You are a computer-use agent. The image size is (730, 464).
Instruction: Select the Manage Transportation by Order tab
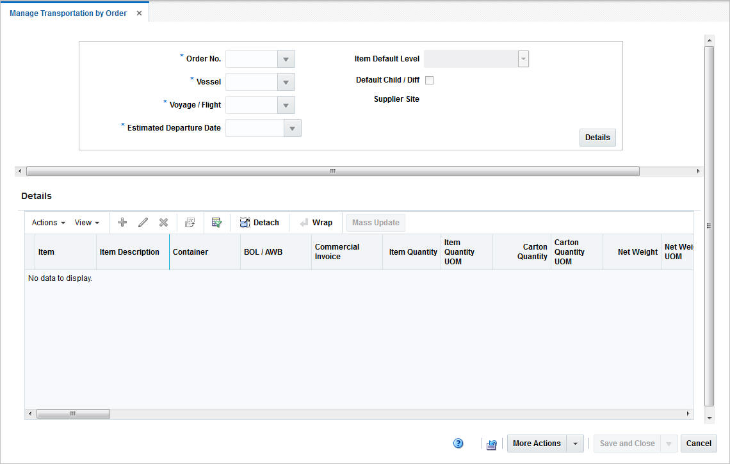pos(68,13)
